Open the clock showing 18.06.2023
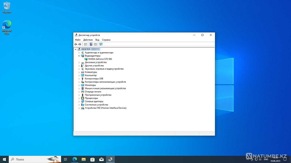The height and width of the screenshot is (163, 291). (x=275, y=159)
